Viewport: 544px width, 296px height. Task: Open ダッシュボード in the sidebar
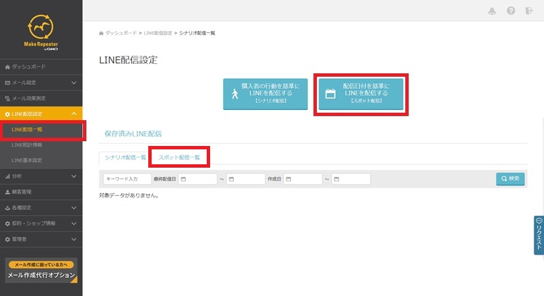pos(41,67)
